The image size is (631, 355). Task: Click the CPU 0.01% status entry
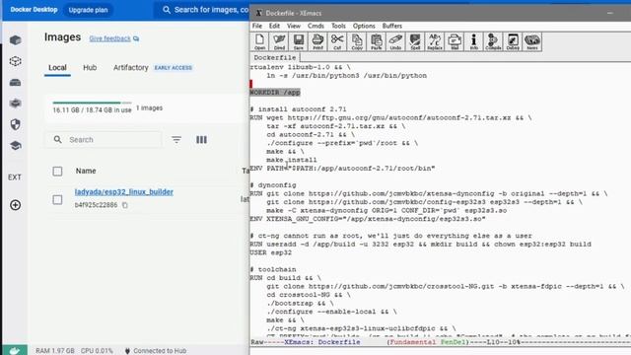point(97,351)
